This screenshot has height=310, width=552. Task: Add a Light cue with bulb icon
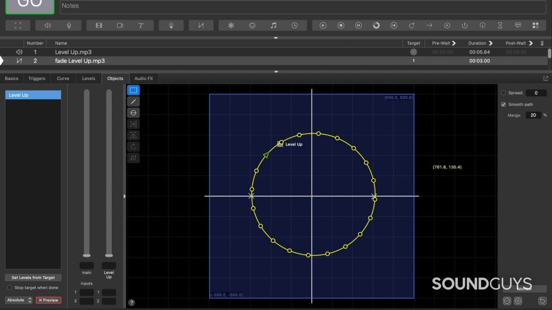171,25
